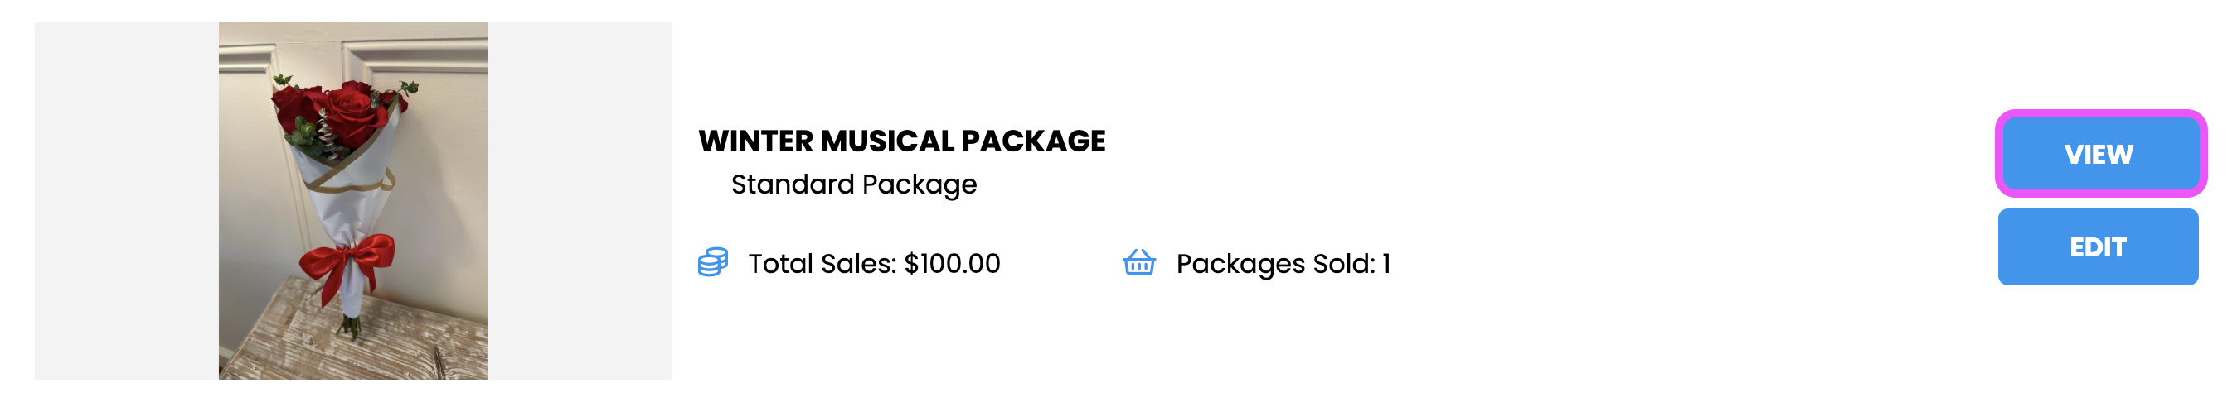
Task: Click the packages sold count of 1
Action: click(1387, 263)
